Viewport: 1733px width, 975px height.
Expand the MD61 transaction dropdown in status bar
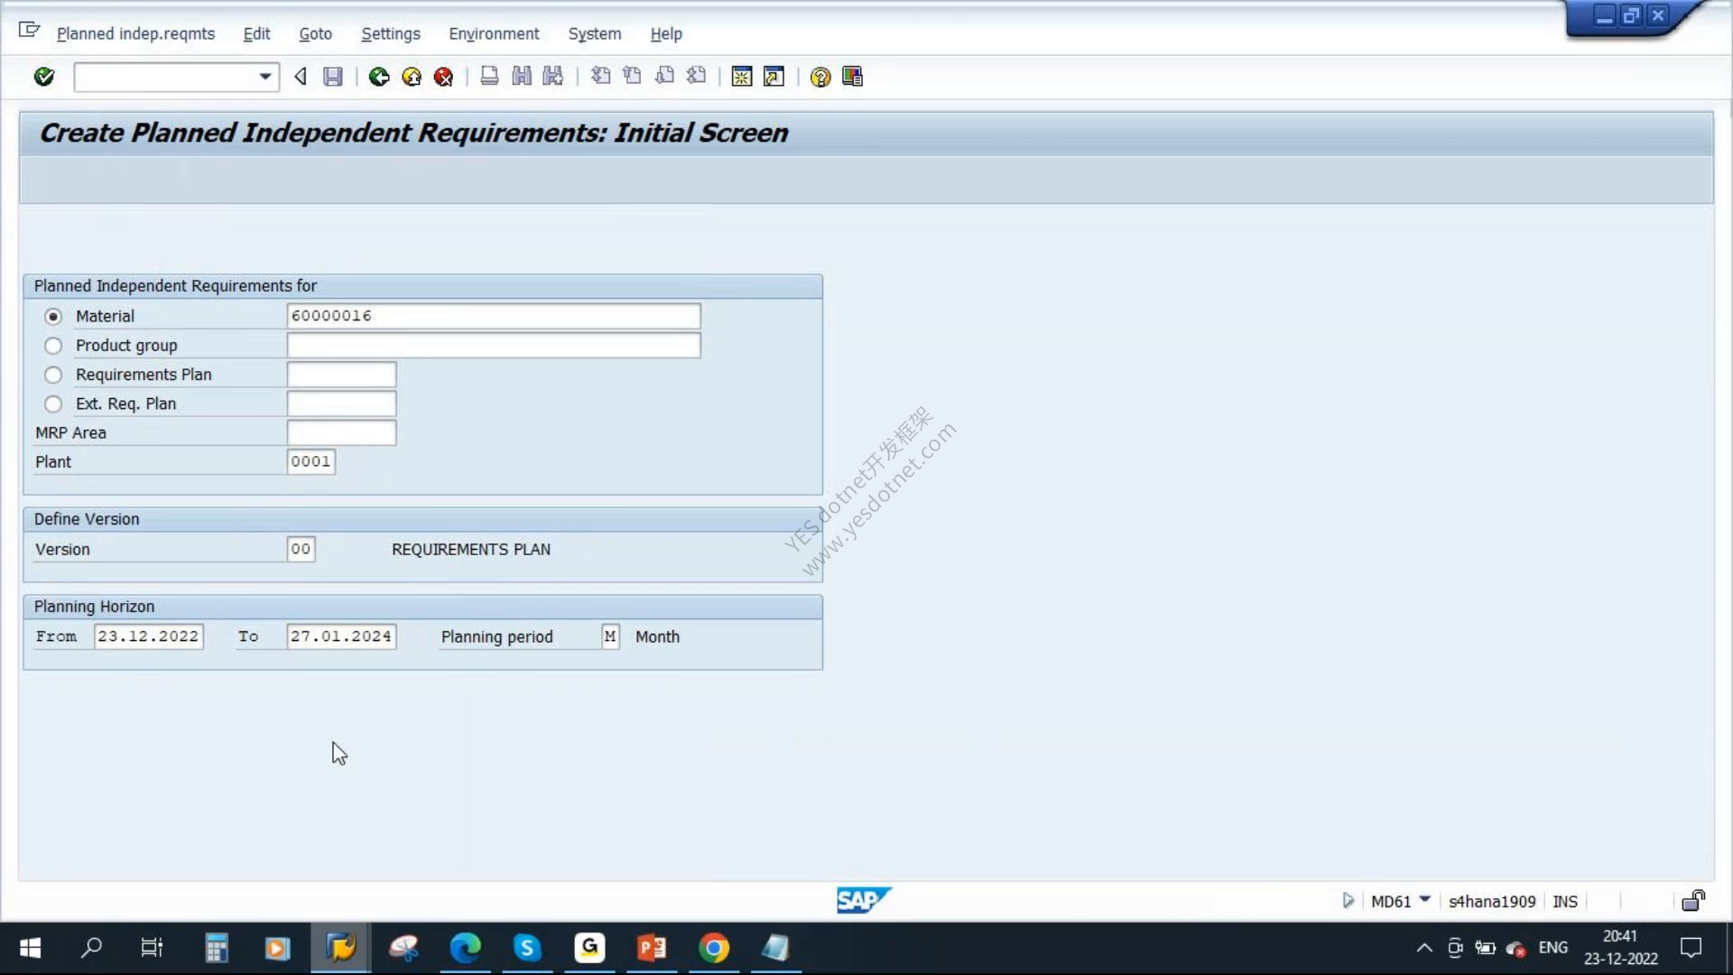pyautogui.click(x=1425, y=900)
